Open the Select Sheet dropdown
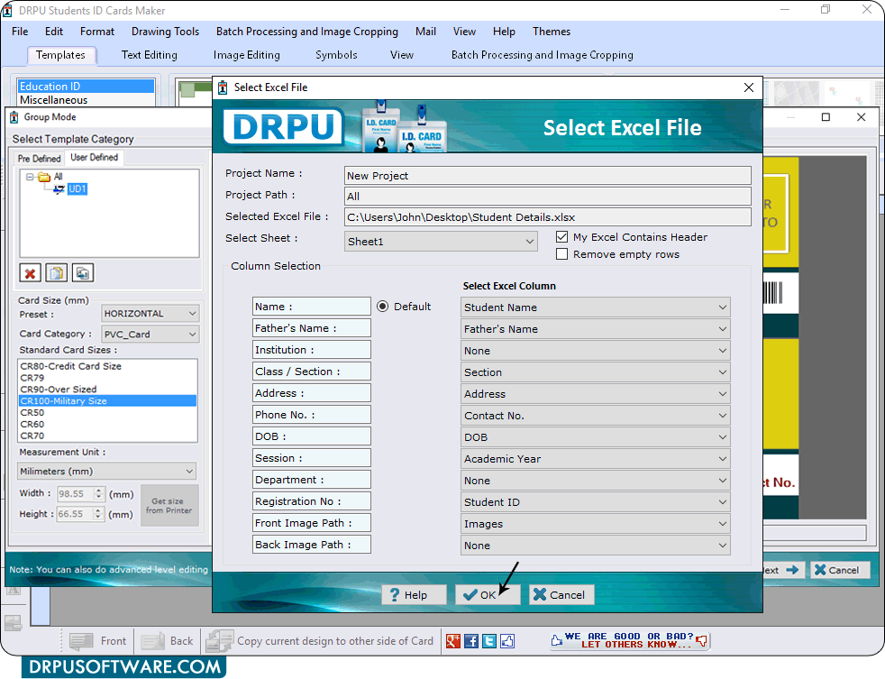The height and width of the screenshot is (679, 885). (440, 242)
